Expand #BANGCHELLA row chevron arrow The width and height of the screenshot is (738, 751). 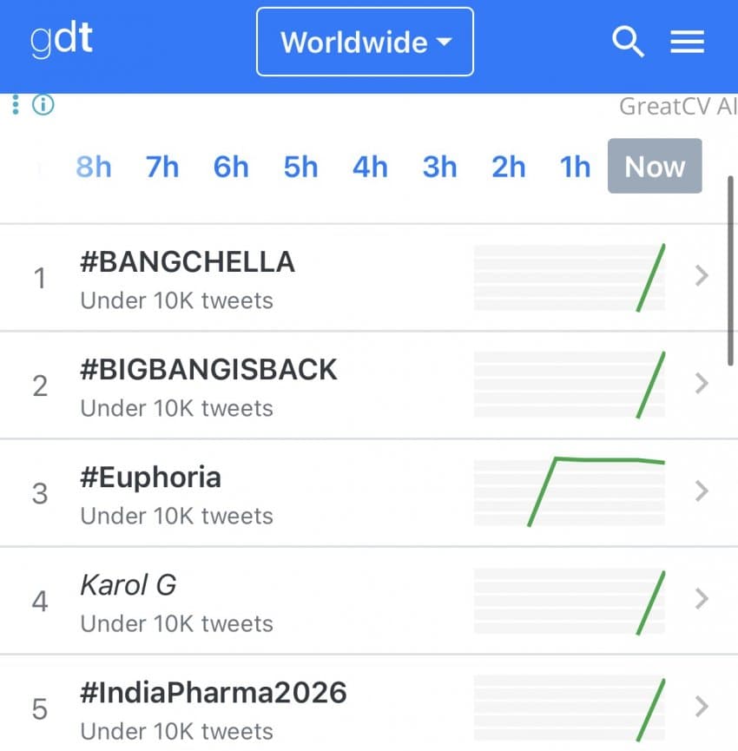[702, 276]
